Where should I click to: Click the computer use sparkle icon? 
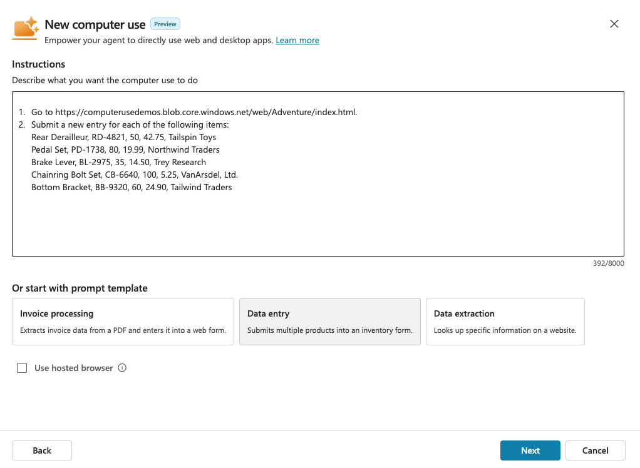26,28
